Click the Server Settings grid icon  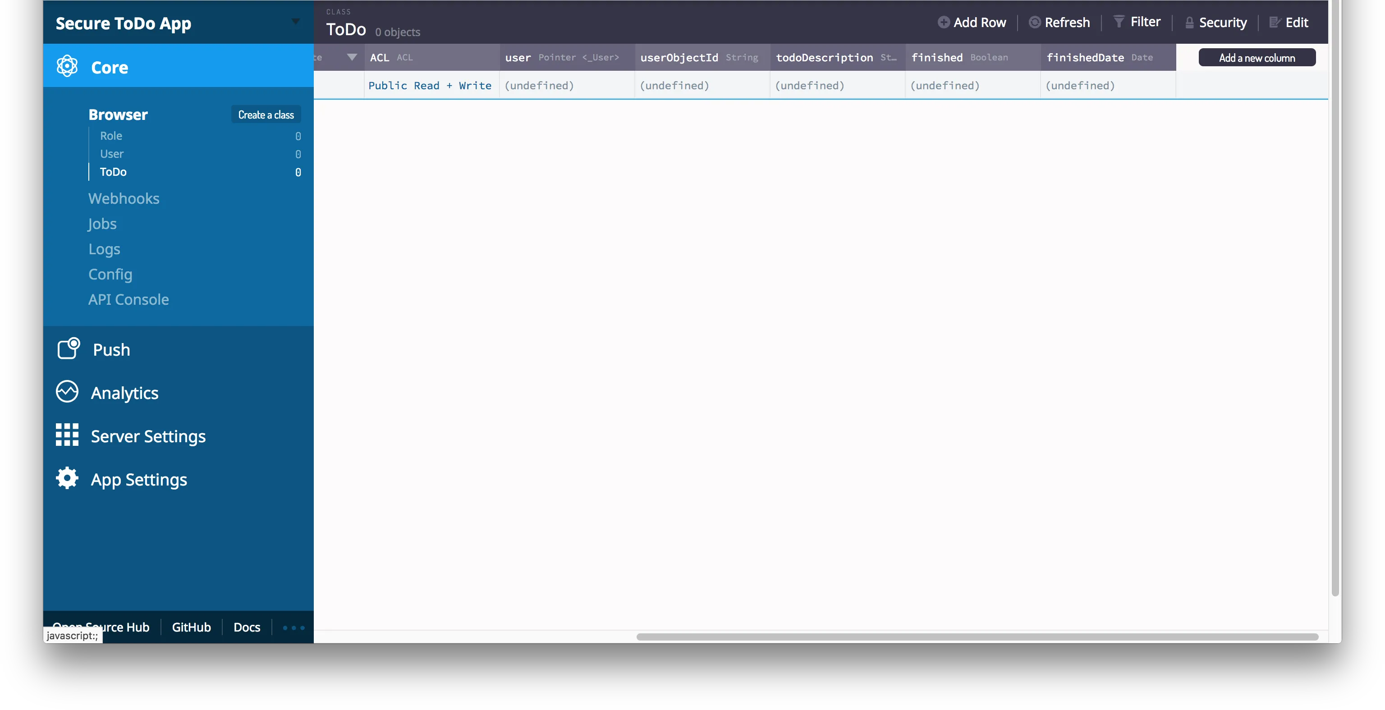coord(67,435)
